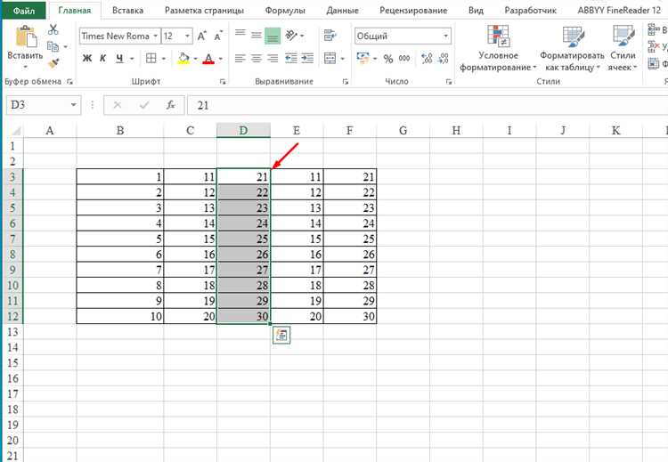Apply percent style with % icon

pos(387,59)
